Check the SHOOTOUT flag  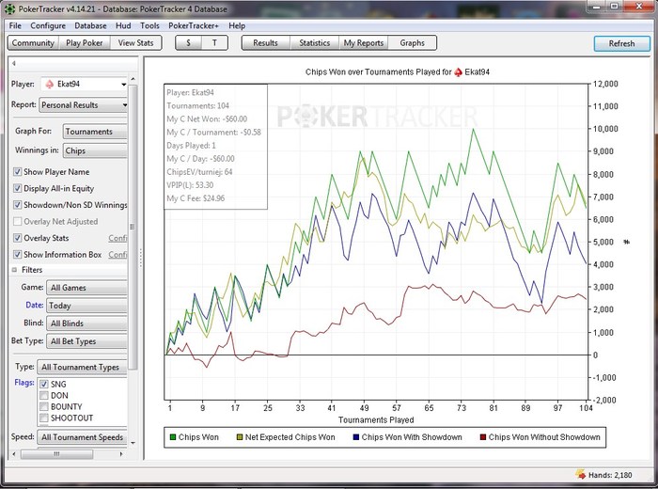44,418
